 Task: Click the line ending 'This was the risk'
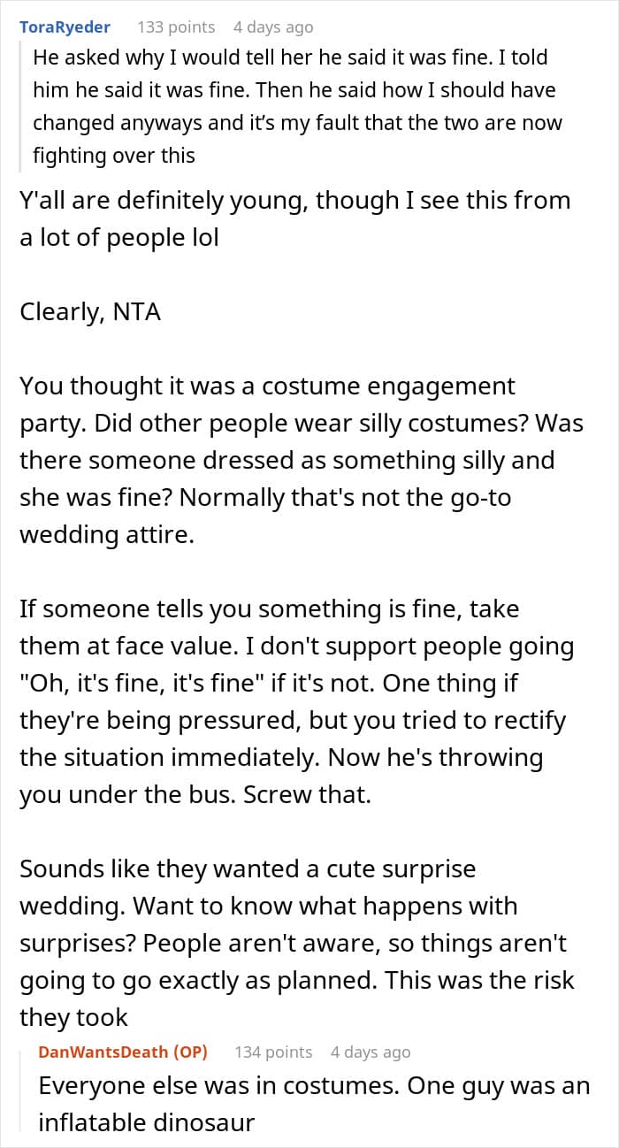[297, 980]
